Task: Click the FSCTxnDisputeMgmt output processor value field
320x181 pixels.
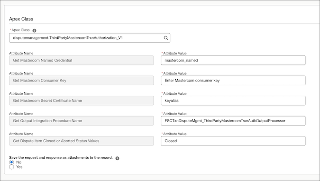Action: [233, 121]
